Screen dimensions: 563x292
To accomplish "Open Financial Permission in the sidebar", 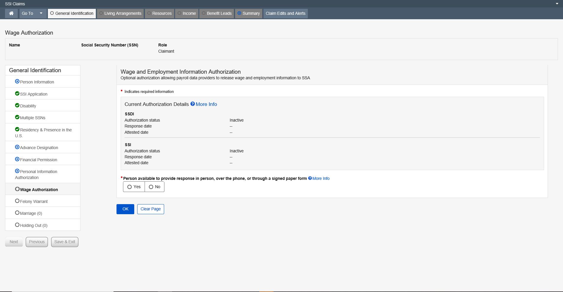I will click(x=38, y=160).
